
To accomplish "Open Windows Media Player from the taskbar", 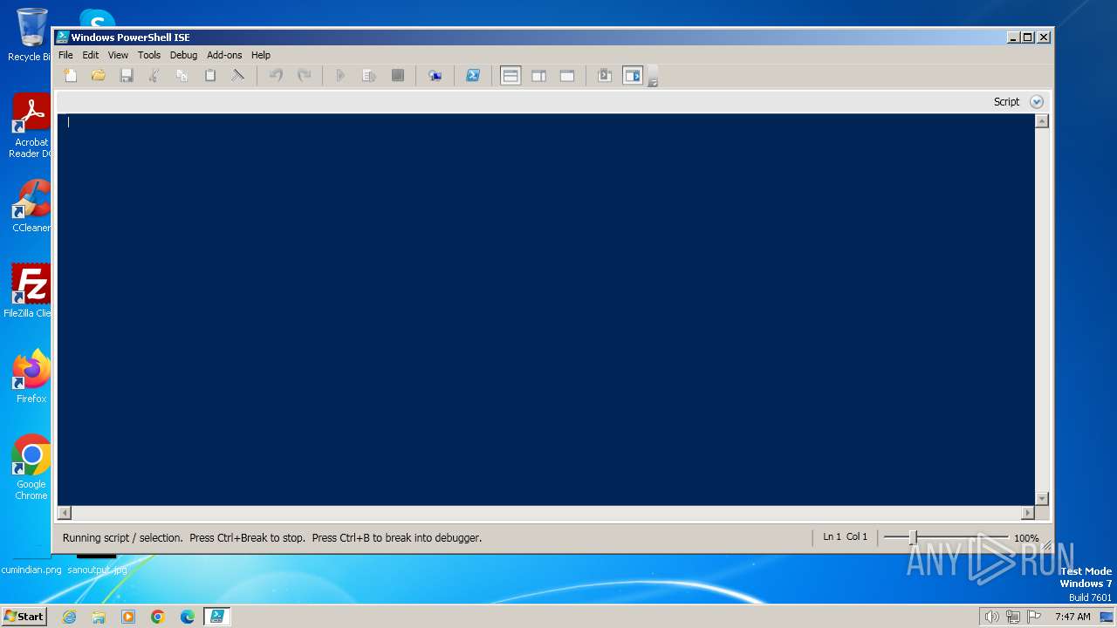I will pyautogui.click(x=128, y=617).
